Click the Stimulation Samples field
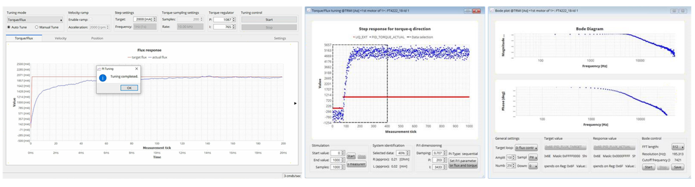 [x=338, y=167]
